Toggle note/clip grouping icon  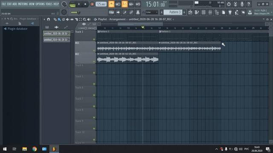click(x=125, y=12)
